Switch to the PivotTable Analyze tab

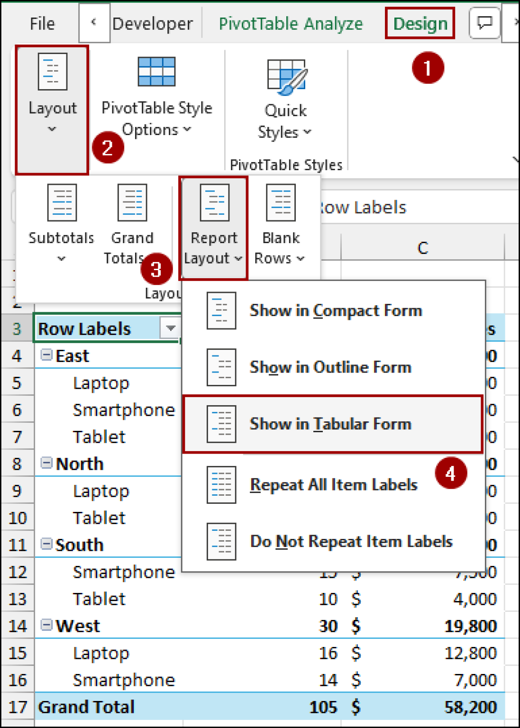click(x=291, y=23)
